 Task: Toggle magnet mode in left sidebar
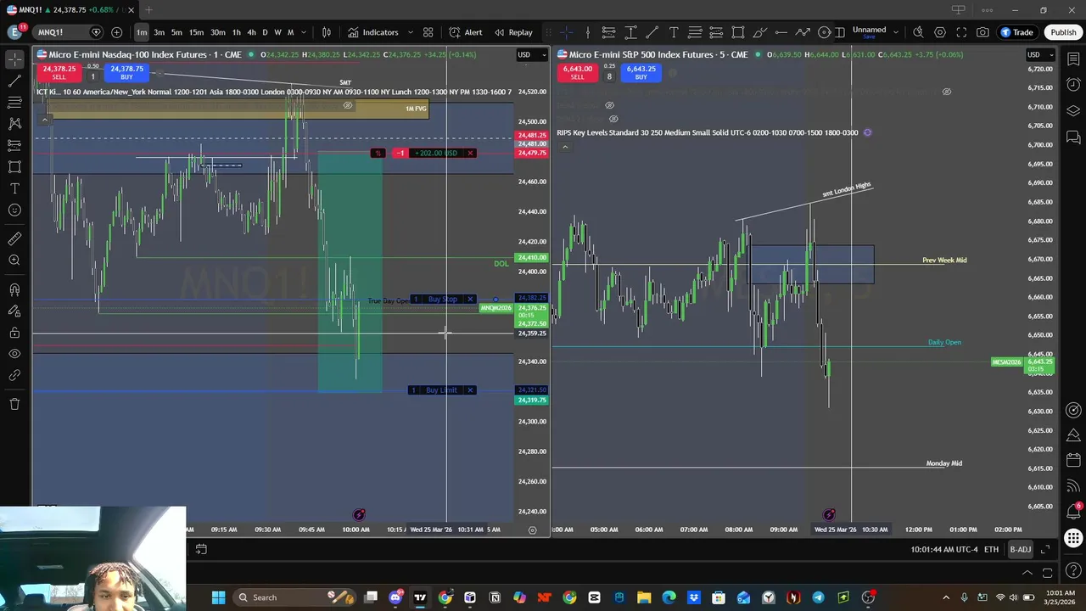point(14,289)
